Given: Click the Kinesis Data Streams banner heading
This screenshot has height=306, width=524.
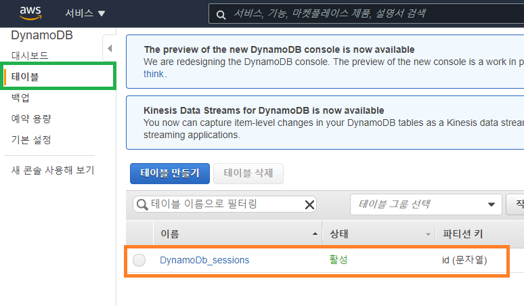Looking at the screenshot, I should (263, 110).
